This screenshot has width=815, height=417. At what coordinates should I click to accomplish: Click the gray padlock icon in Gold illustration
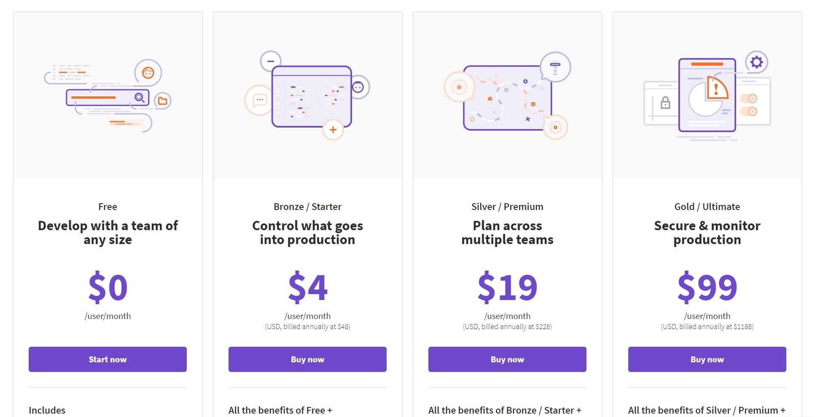(x=665, y=102)
